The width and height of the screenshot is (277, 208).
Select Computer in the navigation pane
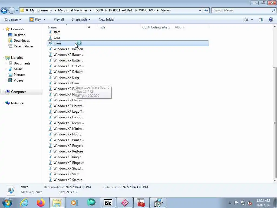[18, 92]
